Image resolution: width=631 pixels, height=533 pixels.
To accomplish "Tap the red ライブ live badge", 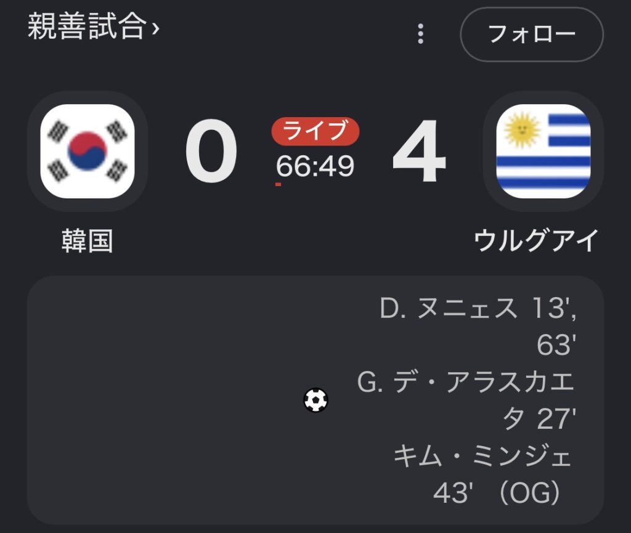I will [315, 131].
